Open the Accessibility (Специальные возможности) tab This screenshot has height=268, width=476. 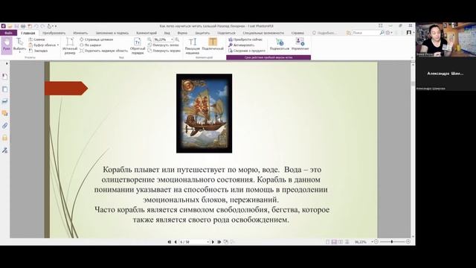click(x=263, y=33)
